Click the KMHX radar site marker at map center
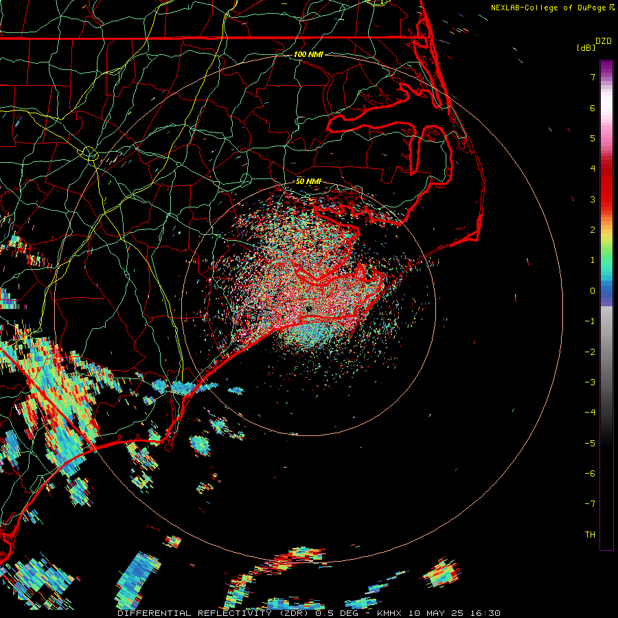618x618 pixels. [x=308, y=308]
